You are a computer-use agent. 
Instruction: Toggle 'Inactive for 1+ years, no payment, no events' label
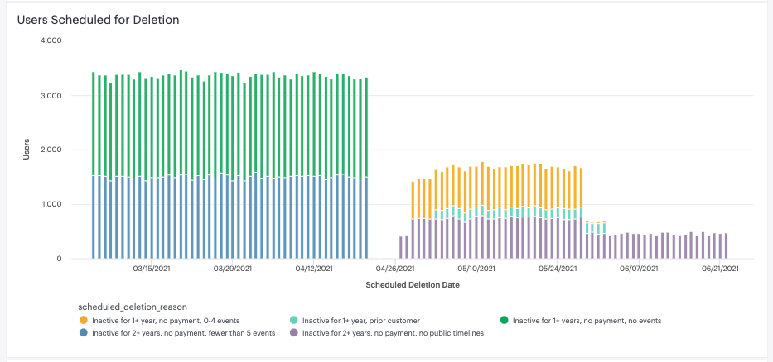point(587,320)
